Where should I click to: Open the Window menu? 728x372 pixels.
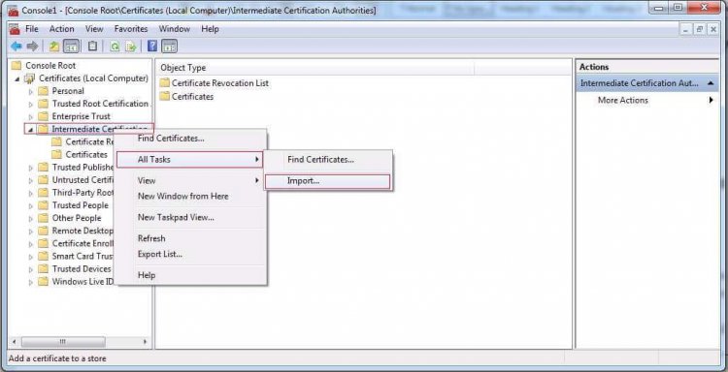174,29
